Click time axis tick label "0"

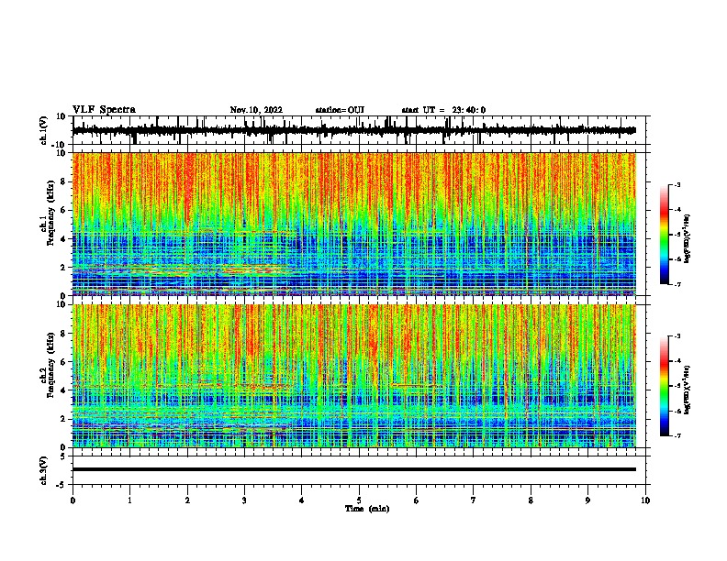click(73, 500)
